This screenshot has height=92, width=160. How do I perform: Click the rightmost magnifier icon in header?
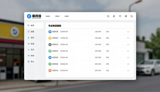pyautogui.click(x=132, y=16)
